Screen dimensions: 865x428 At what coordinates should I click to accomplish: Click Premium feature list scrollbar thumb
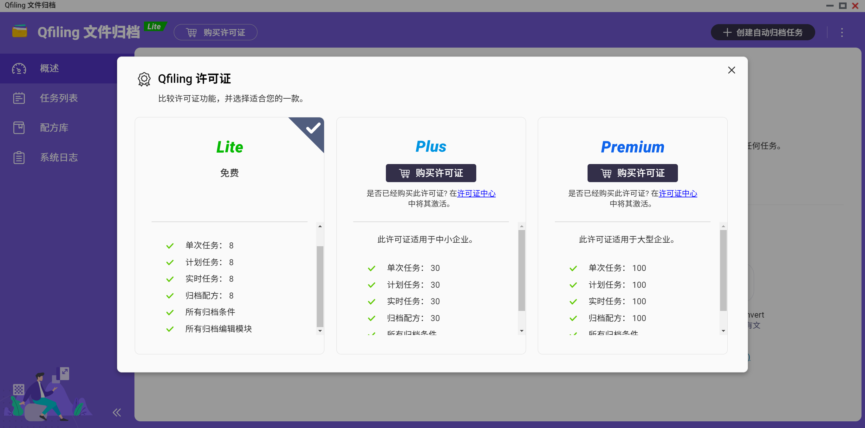pyautogui.click(x=723, y=270)
